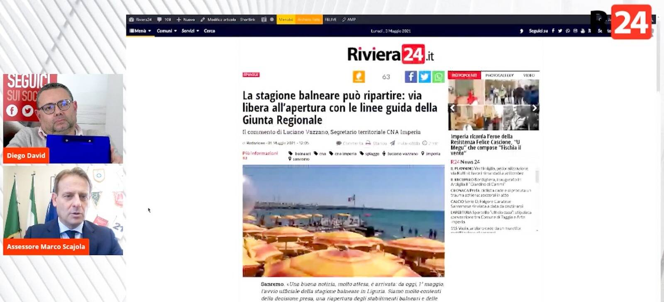Click the Twitter icon in nav bar
Image resolution: width=664 pixels, height=302 pixels.
click(x=560, y=31)
